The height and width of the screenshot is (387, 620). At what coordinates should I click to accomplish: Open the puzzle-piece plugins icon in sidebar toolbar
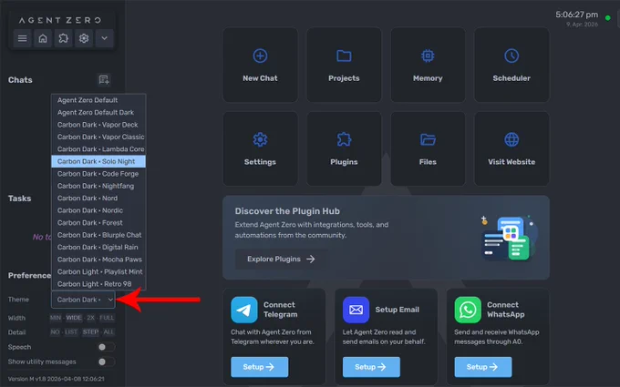[63, 38]
